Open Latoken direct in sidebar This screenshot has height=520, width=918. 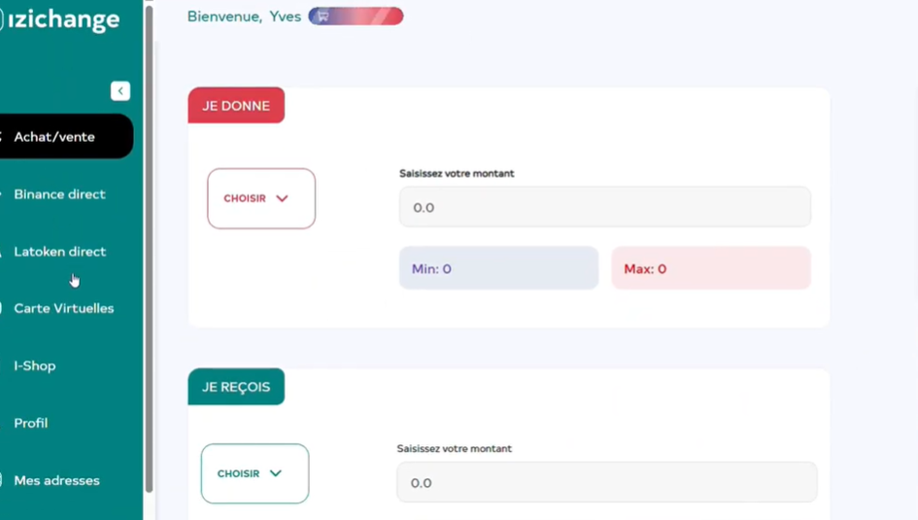point(59,252)
